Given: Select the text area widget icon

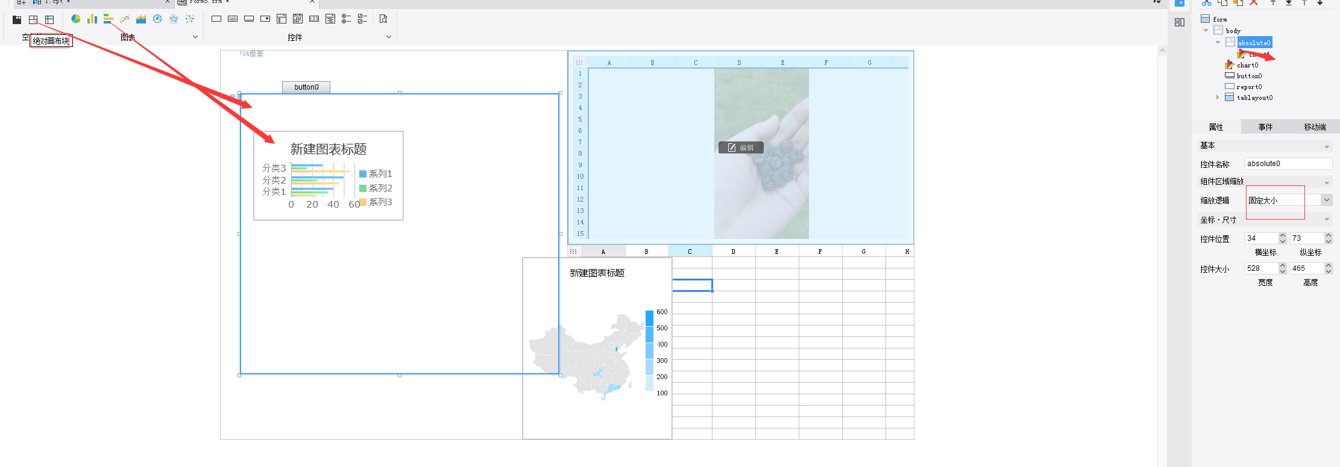Looking at the screenshot, I should pos(330,19).
